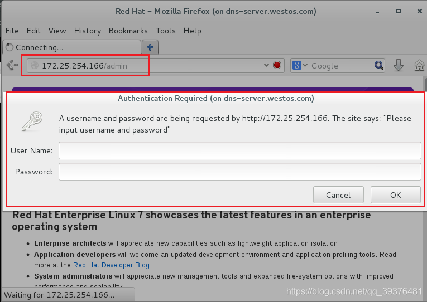Click the Firefox back navigation arrow

click(12, 65)
